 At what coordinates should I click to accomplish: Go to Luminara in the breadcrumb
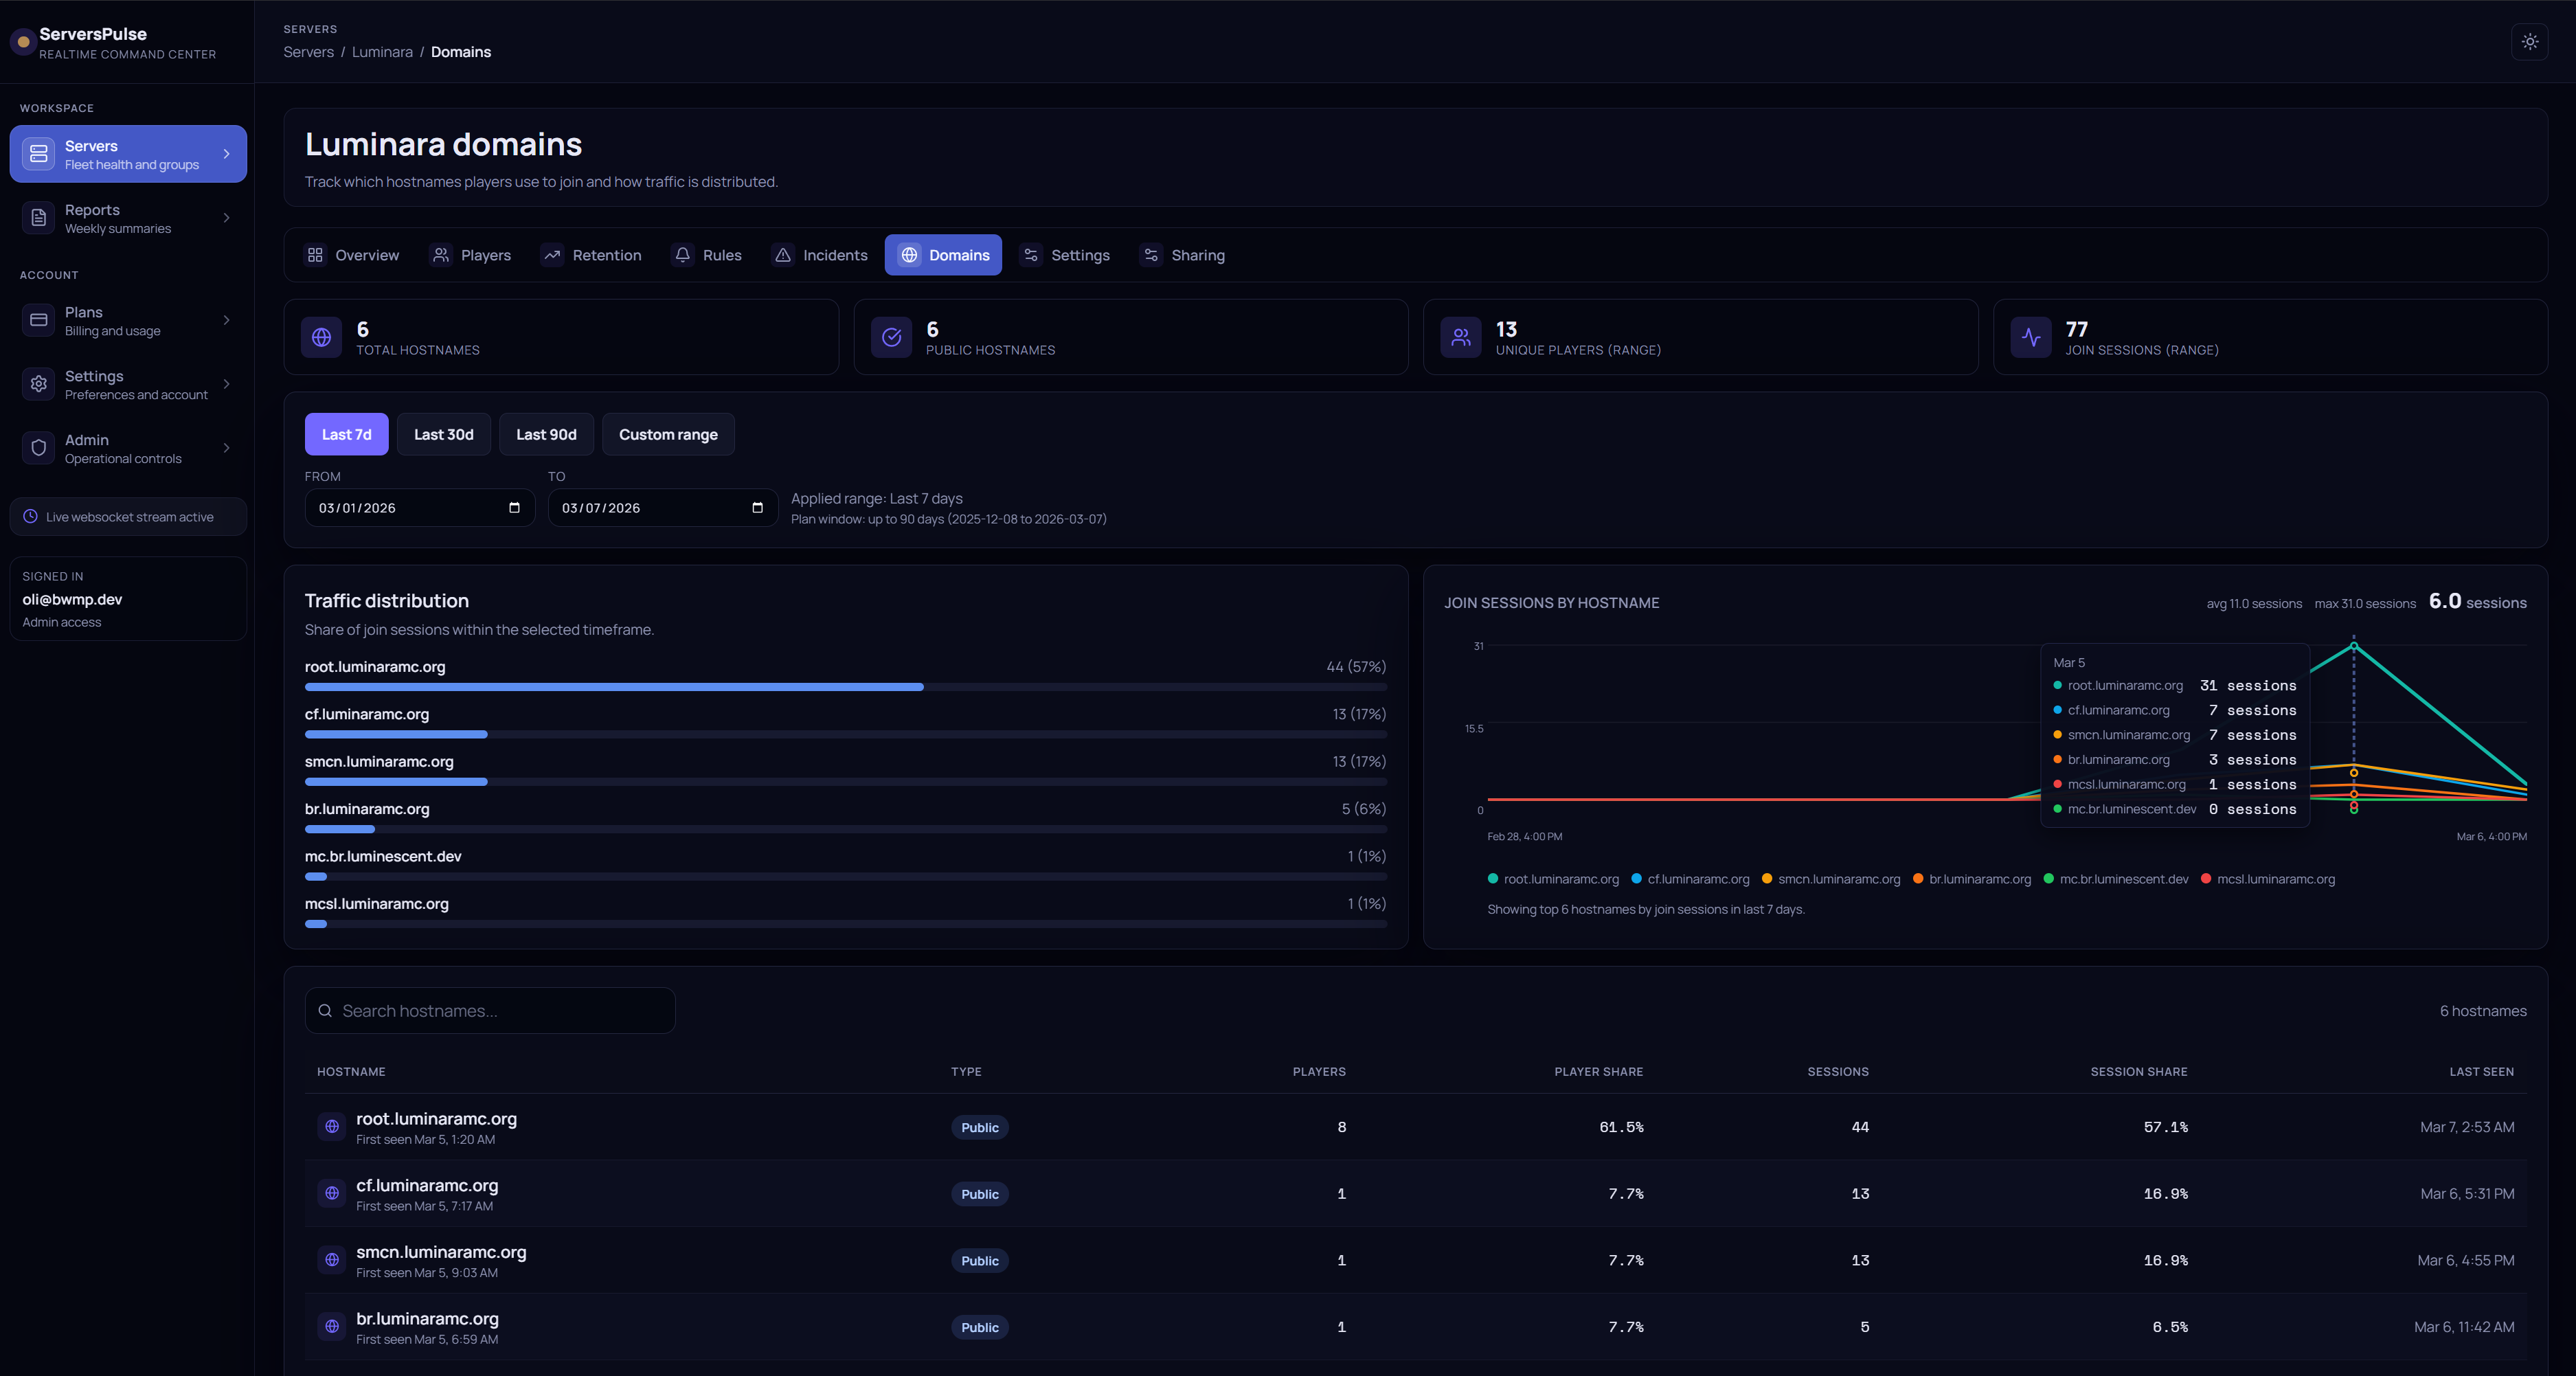[382, 52]
